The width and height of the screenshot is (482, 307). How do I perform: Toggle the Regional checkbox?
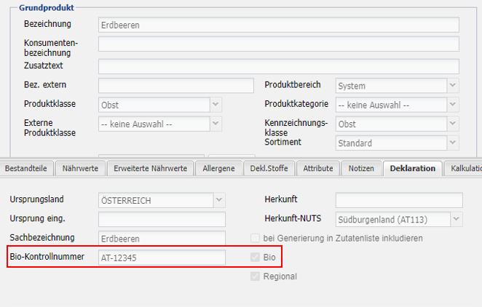(255, 276)
